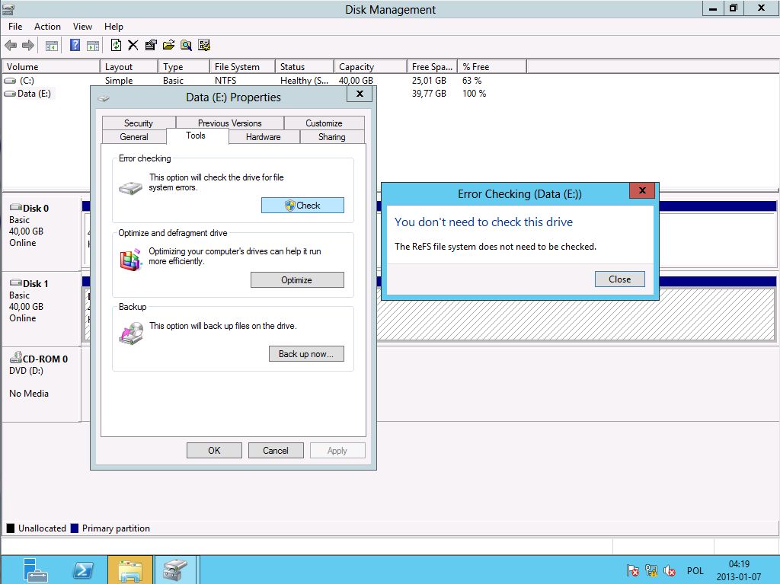The width and height of the screenshot is (780, 584).
Task: Click Cancel in Data (E:) Properties
Action: click(x=276, y=450)
